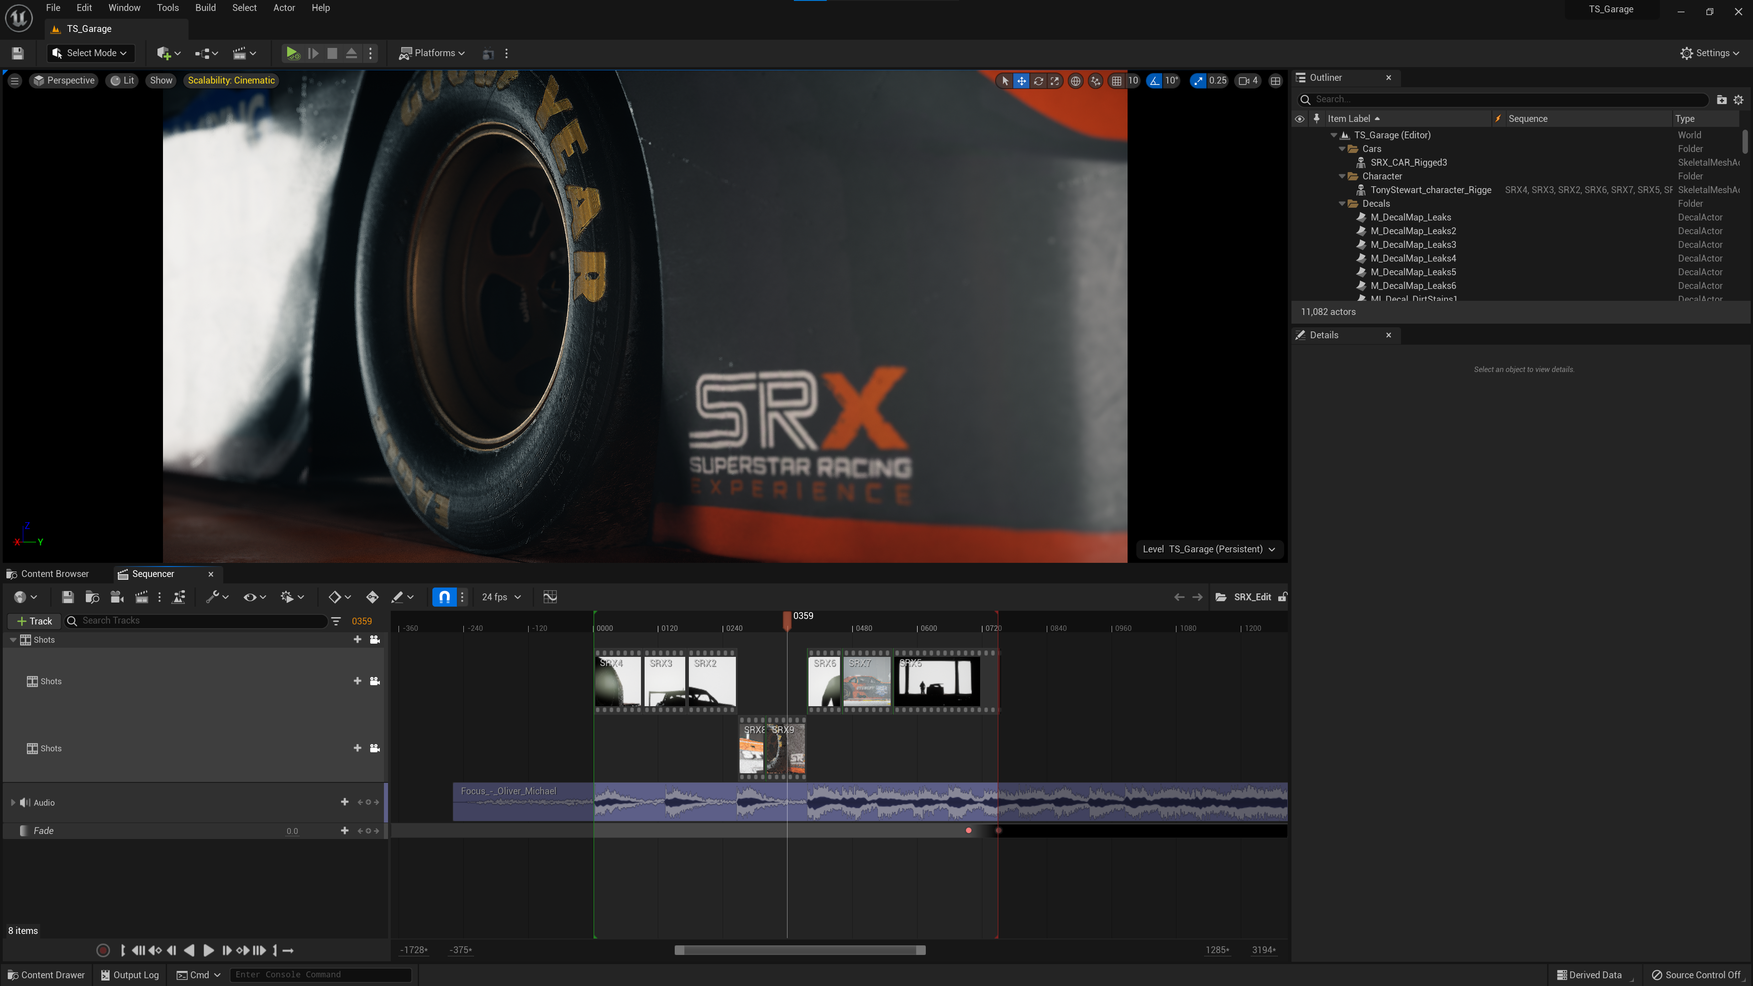1753x986 pixels.
Task: Open the Tools menu
Action: tap(168, 8)
